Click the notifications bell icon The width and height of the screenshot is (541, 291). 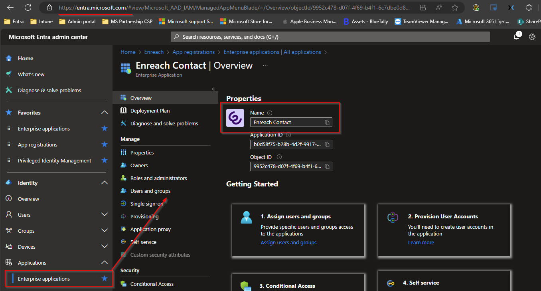pos(517,37)
